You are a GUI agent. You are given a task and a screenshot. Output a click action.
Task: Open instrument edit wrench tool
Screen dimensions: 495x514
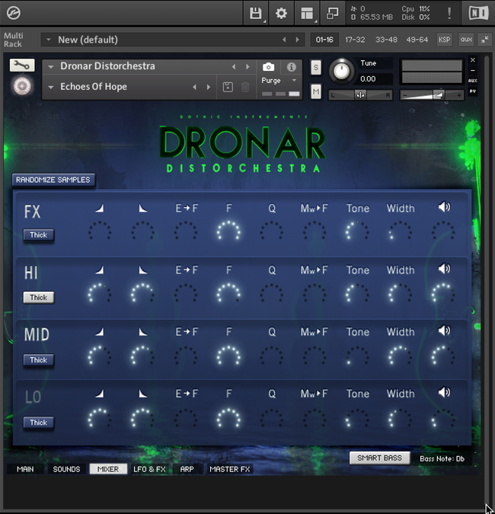[22, 65]
